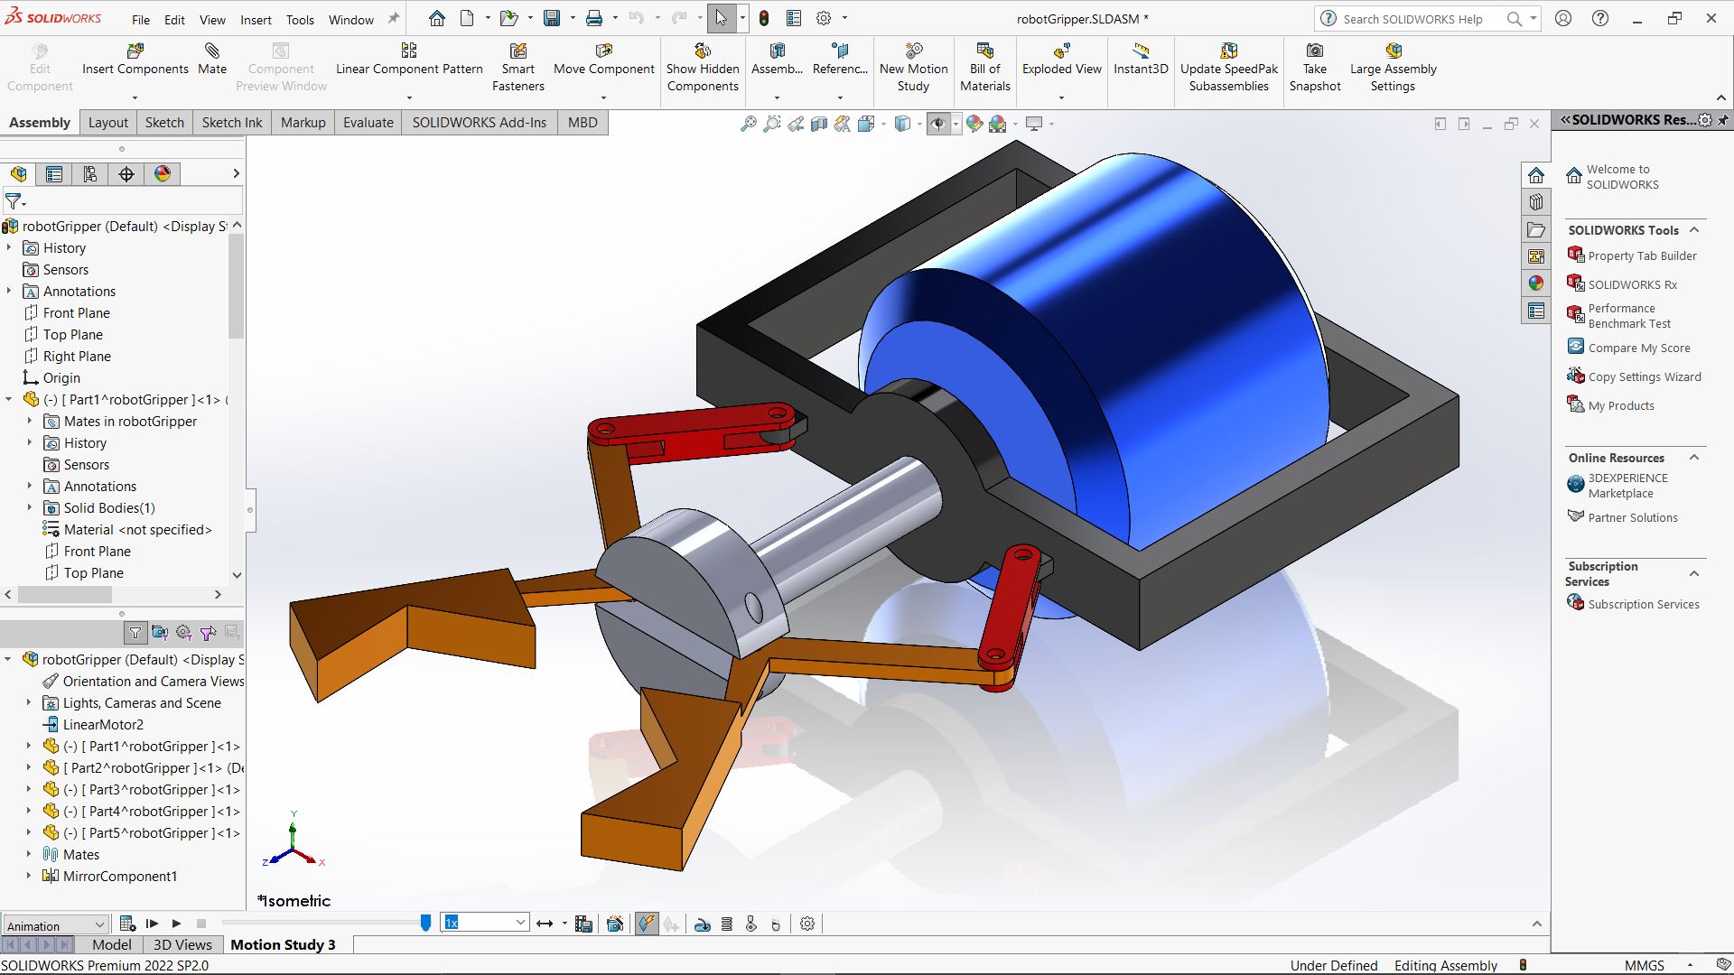1734x975 pixels.
Task: Collapse the SOLIDWORKS Tools section
Action: [x=1694, y=230]
